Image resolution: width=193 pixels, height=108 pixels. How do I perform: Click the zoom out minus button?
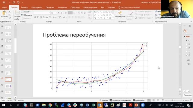click(x=166, y=100)
